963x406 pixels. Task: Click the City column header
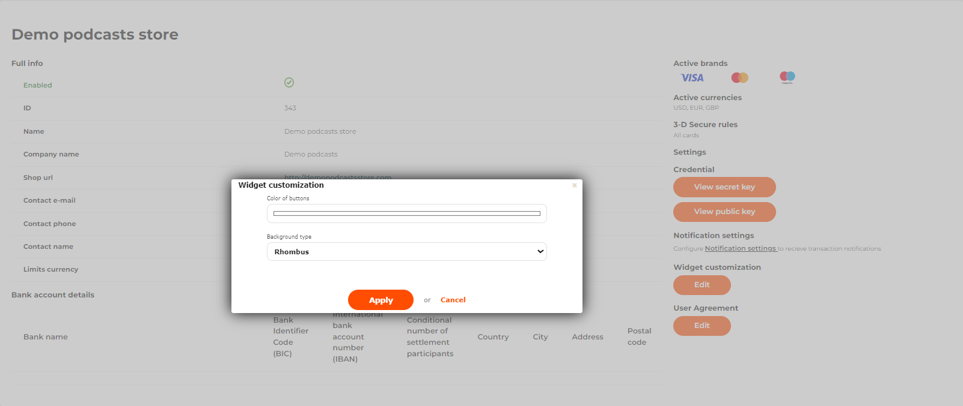click(540, 337)
